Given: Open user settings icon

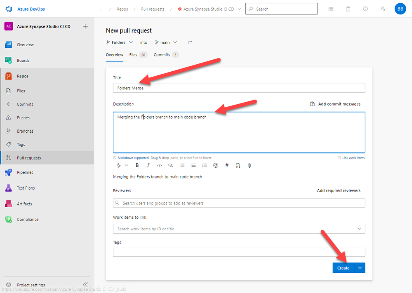Looking at the screenshot, I should pos(383,9).
